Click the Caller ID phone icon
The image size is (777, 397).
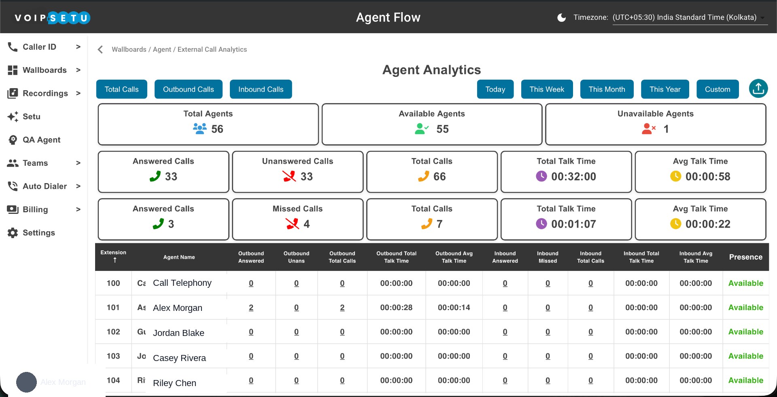click(x=13, y=47)
